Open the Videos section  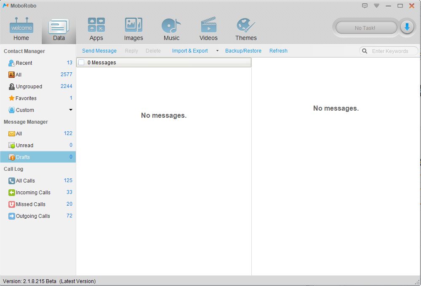(x=208, y=29)
